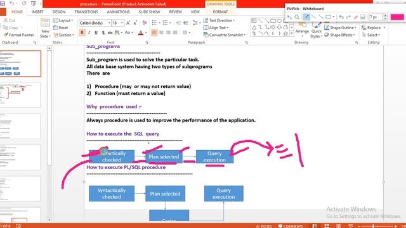Open the Shape Outline dropdown
406x228 pixels.
tap(340, 28)
